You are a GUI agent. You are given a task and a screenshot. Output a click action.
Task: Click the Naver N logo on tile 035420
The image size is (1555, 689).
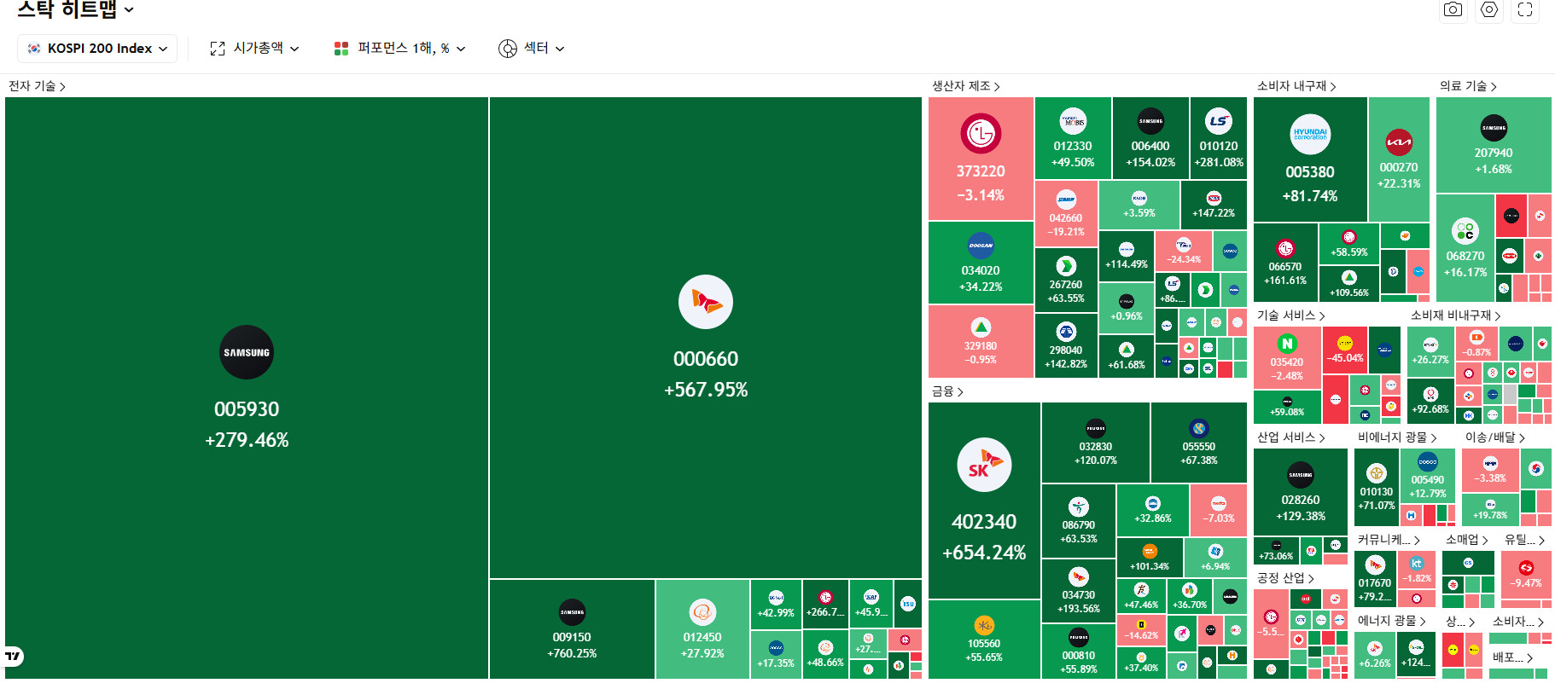[1287, 344]
